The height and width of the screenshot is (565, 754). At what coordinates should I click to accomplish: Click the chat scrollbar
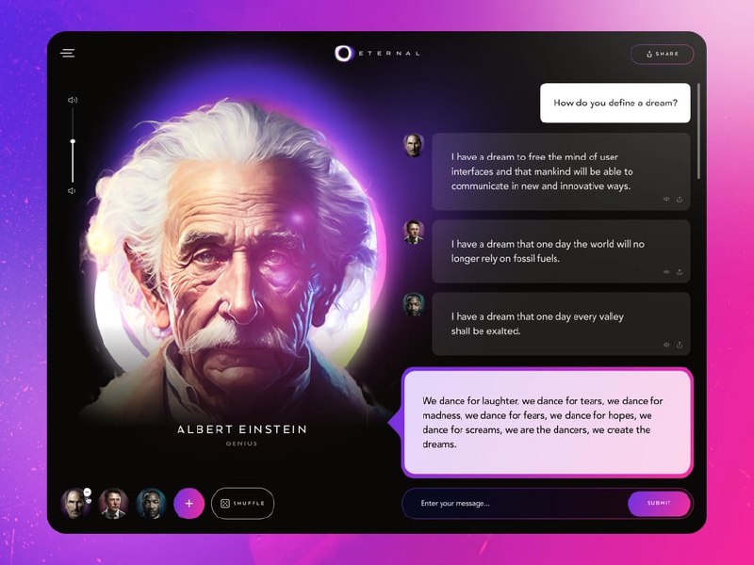click(698, 132)
